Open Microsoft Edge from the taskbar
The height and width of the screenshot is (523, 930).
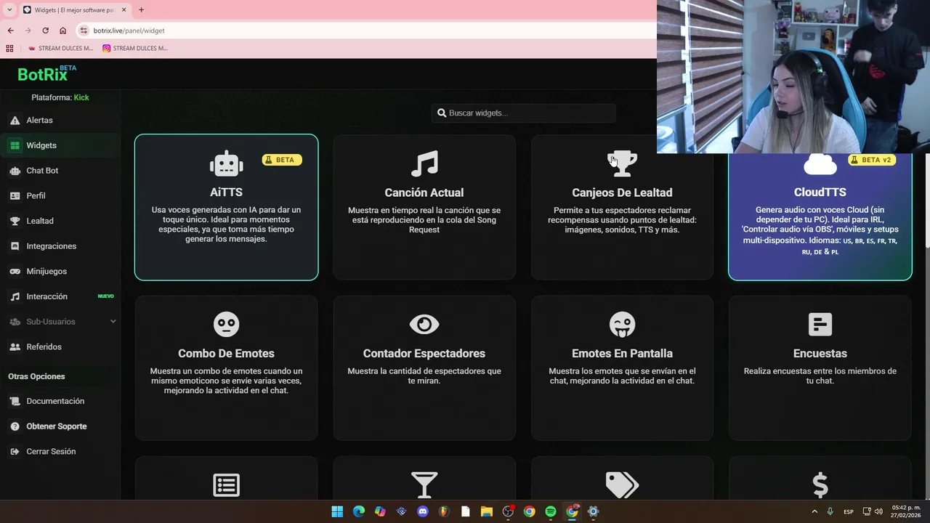pos(359,511)
